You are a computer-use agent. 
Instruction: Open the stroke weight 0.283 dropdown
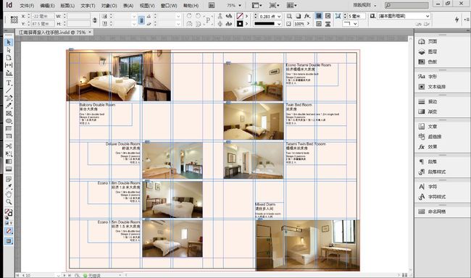pyautogui.click(x=279, y=16)
